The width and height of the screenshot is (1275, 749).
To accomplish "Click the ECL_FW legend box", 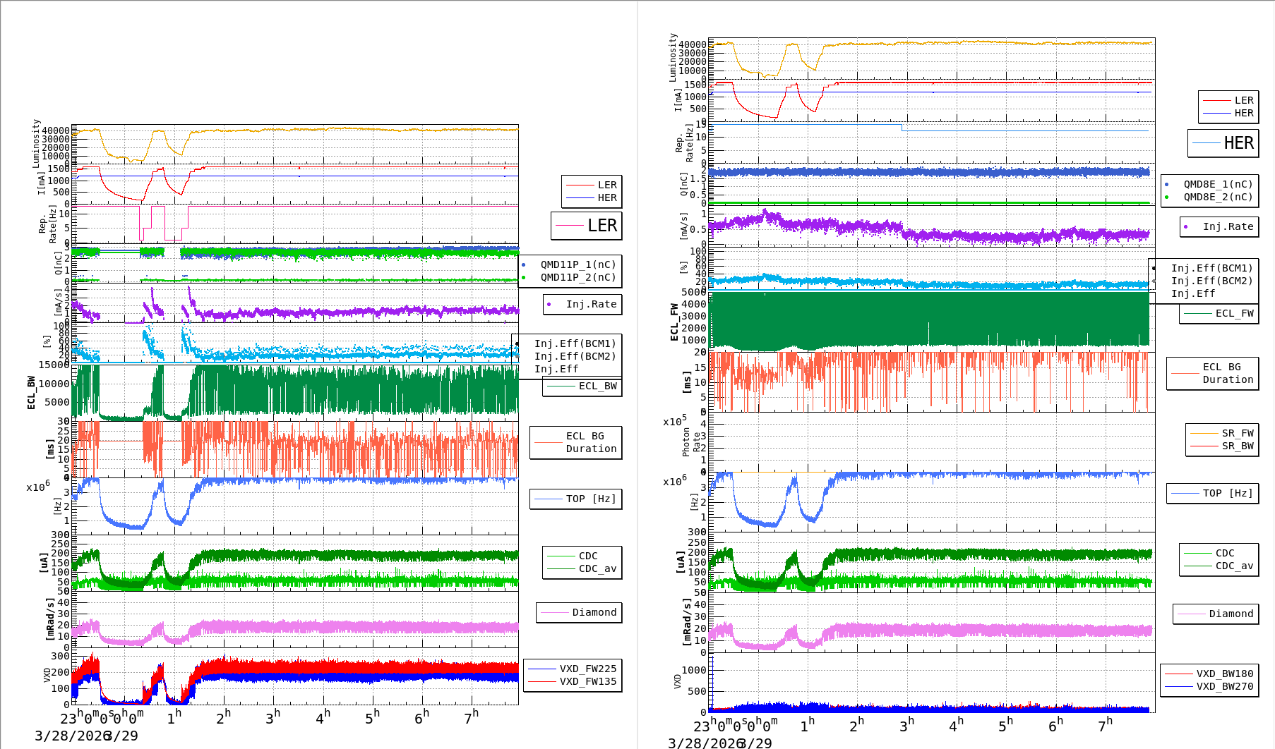I will coord(1219,314).
